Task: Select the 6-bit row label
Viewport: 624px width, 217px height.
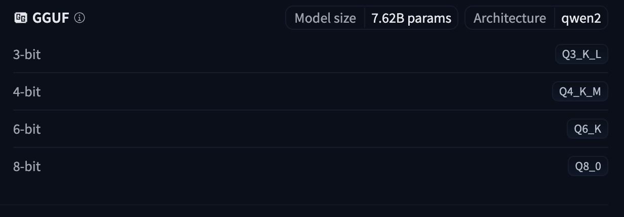Action: 27,129
